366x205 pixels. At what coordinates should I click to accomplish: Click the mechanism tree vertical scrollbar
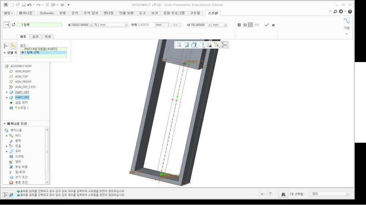pos(47,151)
